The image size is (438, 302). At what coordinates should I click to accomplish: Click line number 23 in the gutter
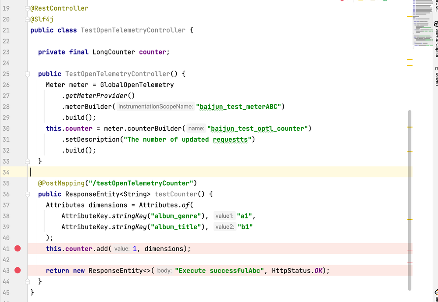click(x=6, y=52)
